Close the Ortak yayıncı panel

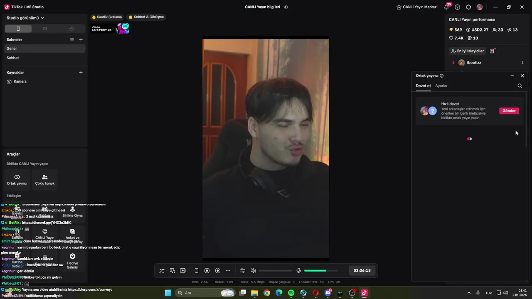tap(522, 76)
